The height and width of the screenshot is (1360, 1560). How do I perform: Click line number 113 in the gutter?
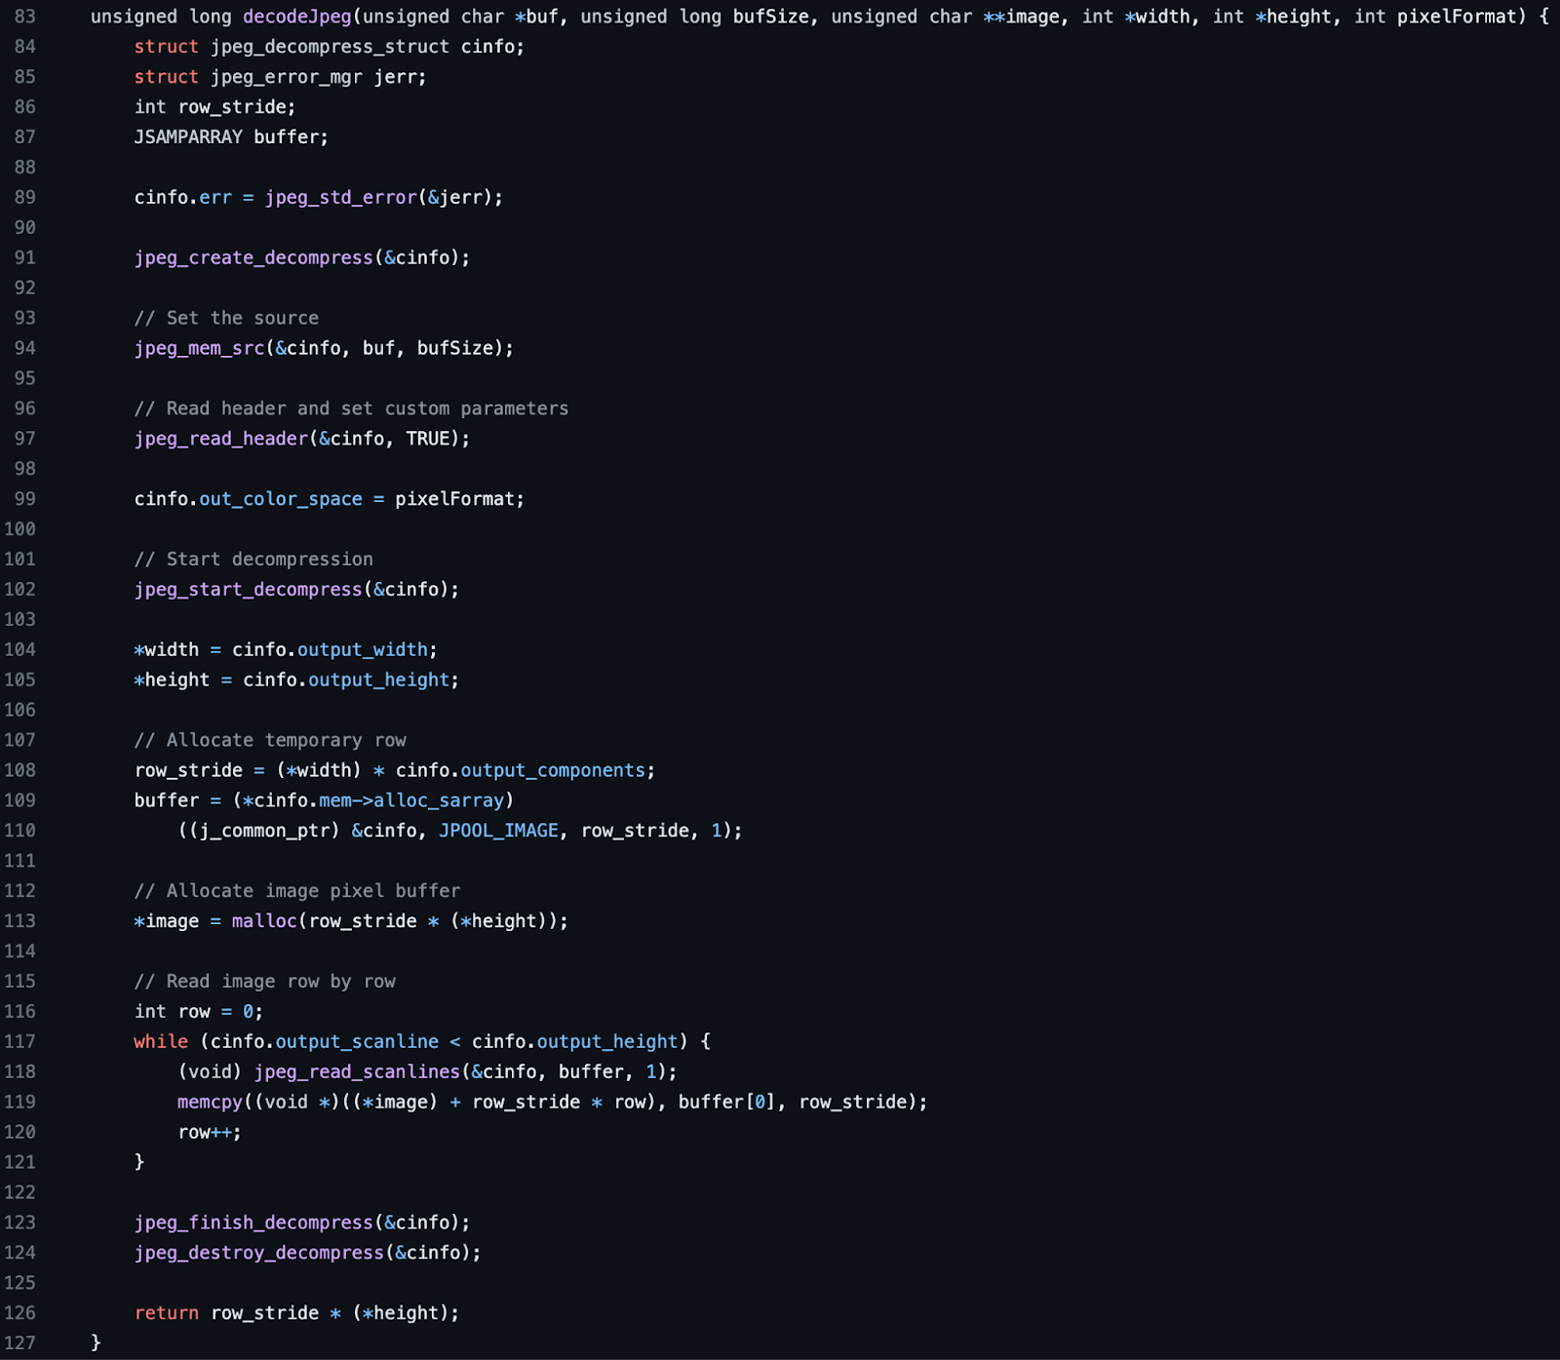coord(19,921)
